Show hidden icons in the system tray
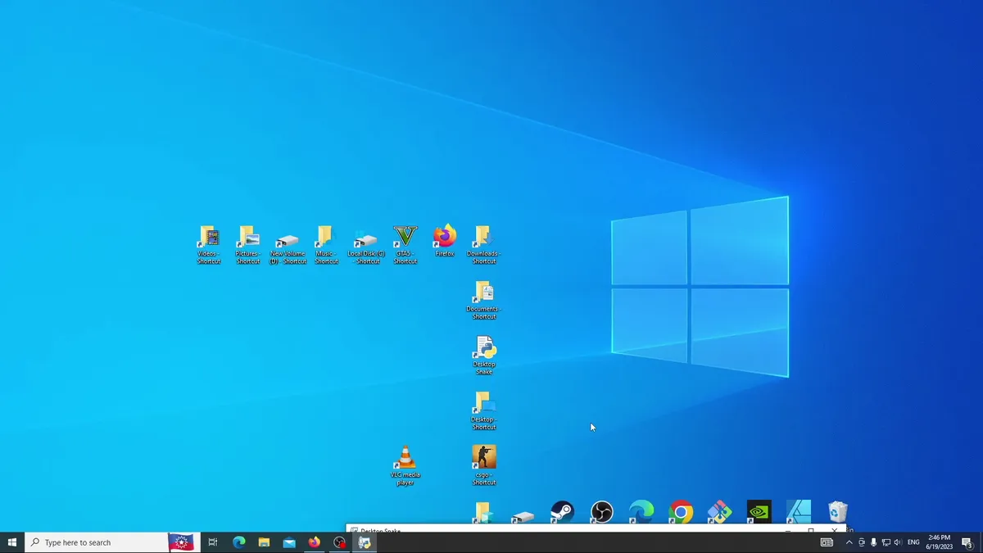 coord(849,542)
